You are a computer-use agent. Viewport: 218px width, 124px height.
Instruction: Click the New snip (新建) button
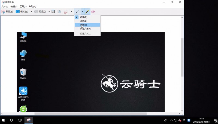(7, 12)
